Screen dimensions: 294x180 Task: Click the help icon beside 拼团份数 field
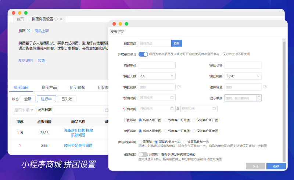click(x=179, y=87)
